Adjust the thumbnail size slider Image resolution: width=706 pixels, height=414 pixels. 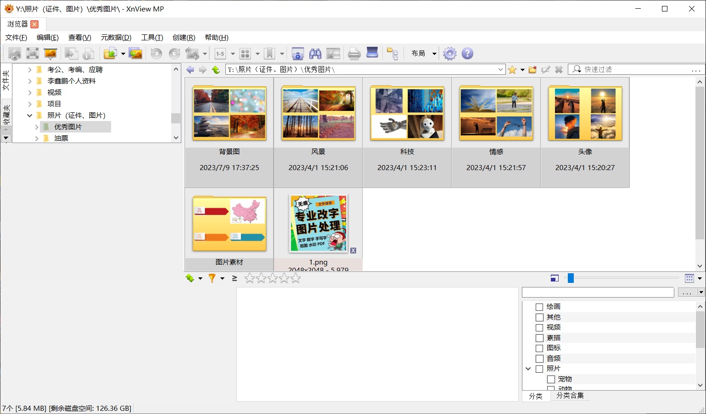coord(571,278)
